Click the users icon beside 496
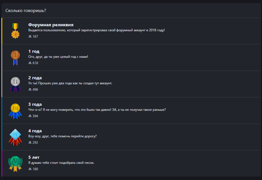This screenshot has height=180, width=262. (x=30, y=90)
